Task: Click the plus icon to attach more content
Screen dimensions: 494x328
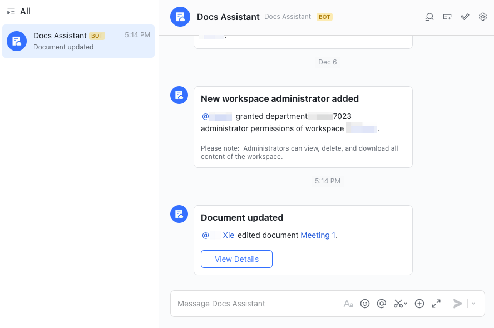Action: click(419, 304)
